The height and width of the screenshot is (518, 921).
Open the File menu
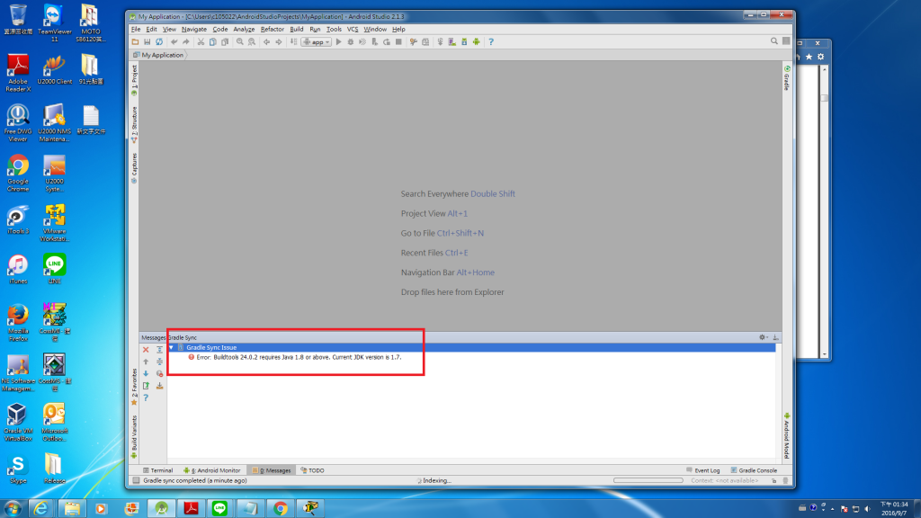[x=136, y=29]
